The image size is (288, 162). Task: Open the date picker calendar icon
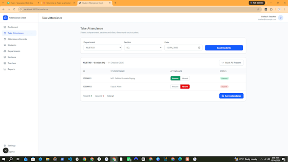click(199, 47)
